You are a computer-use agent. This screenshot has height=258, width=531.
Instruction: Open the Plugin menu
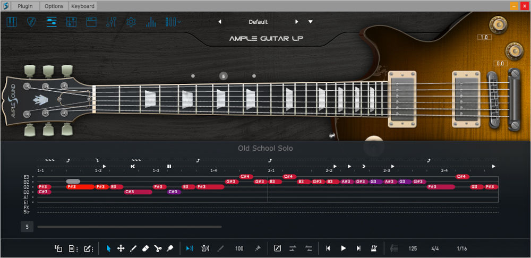pyautogui.click(x=25, y=6)
